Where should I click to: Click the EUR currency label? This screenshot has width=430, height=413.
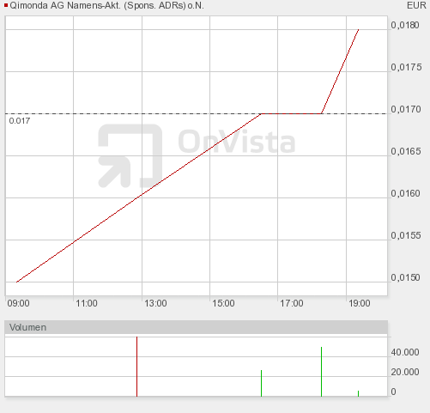click(x=416, y=5)
